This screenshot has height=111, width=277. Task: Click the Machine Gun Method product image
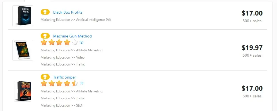[x=23, y=50]
